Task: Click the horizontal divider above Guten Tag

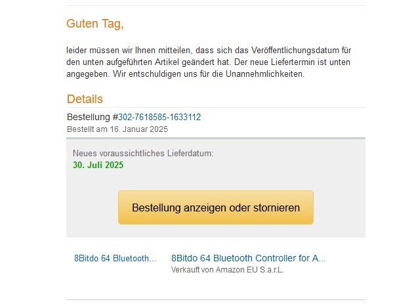Action: 216,6
